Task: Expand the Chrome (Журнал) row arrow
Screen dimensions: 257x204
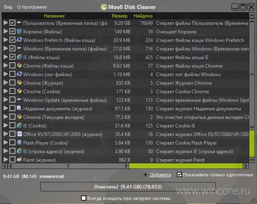Action: point(6,82)
